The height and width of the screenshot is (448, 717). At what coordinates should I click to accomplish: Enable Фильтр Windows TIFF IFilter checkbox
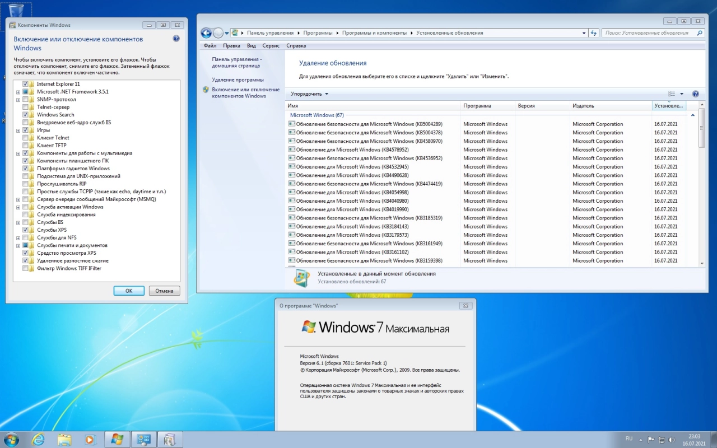25,269
